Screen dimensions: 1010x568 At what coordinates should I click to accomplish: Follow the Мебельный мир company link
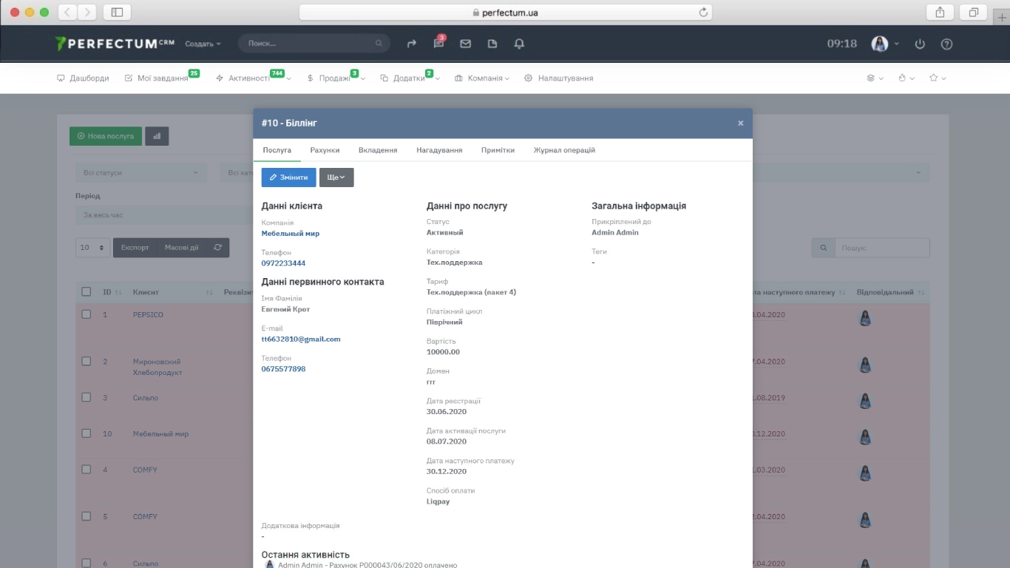[290, 234]
